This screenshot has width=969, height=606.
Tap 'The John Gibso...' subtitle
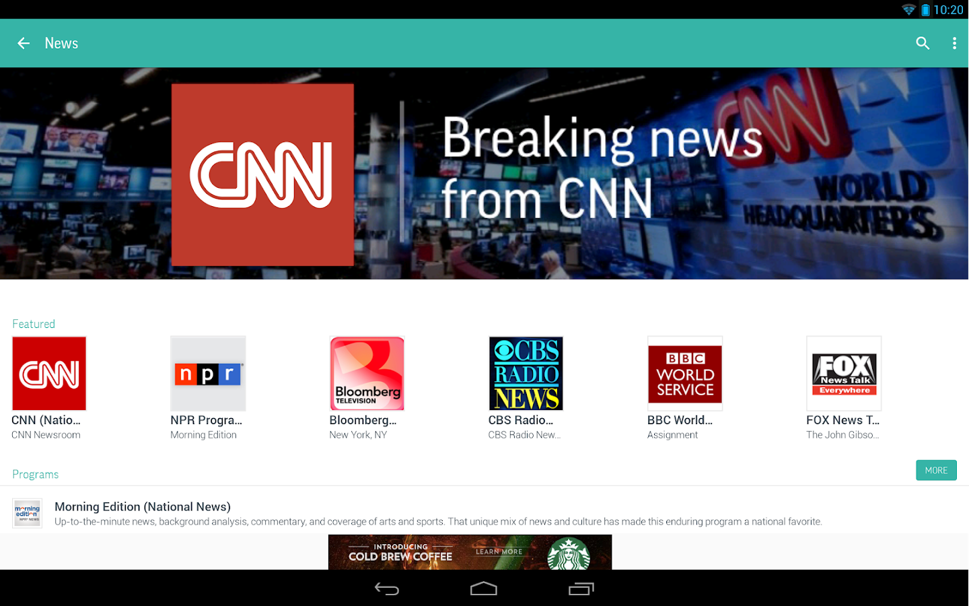click(842, 435)
